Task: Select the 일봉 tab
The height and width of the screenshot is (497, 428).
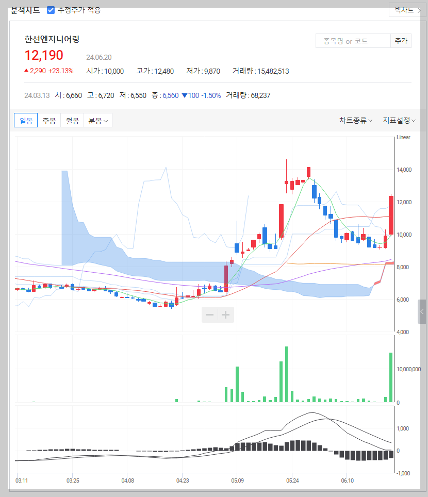Action: (26, 121)
